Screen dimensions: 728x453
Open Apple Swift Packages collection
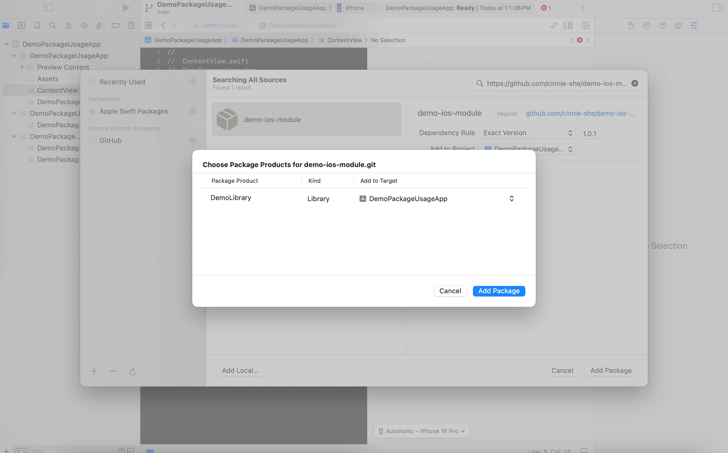click(134, 111)
